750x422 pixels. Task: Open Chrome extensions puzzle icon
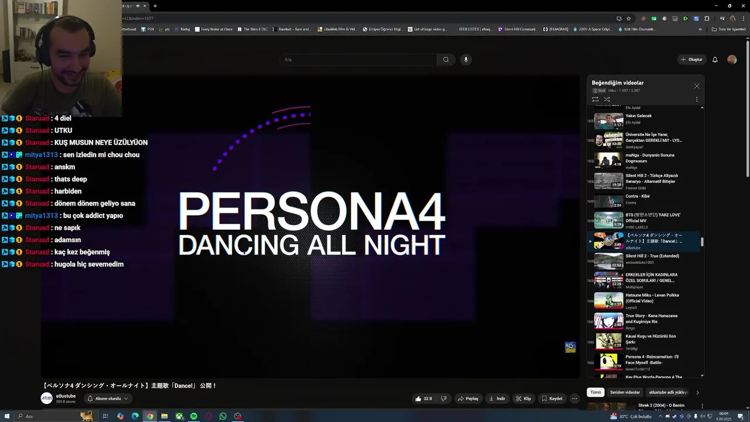[706, 18]
